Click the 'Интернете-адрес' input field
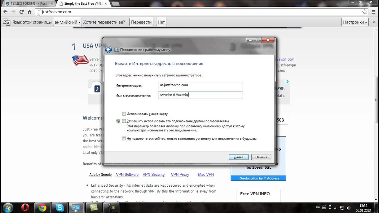 200,85
